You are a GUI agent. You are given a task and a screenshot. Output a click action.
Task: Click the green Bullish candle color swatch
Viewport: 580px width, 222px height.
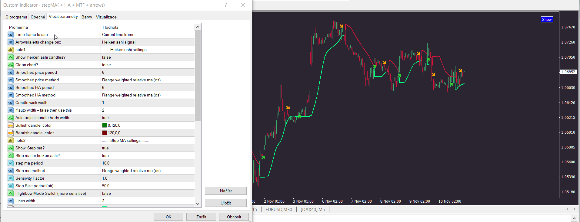(105, 125)
